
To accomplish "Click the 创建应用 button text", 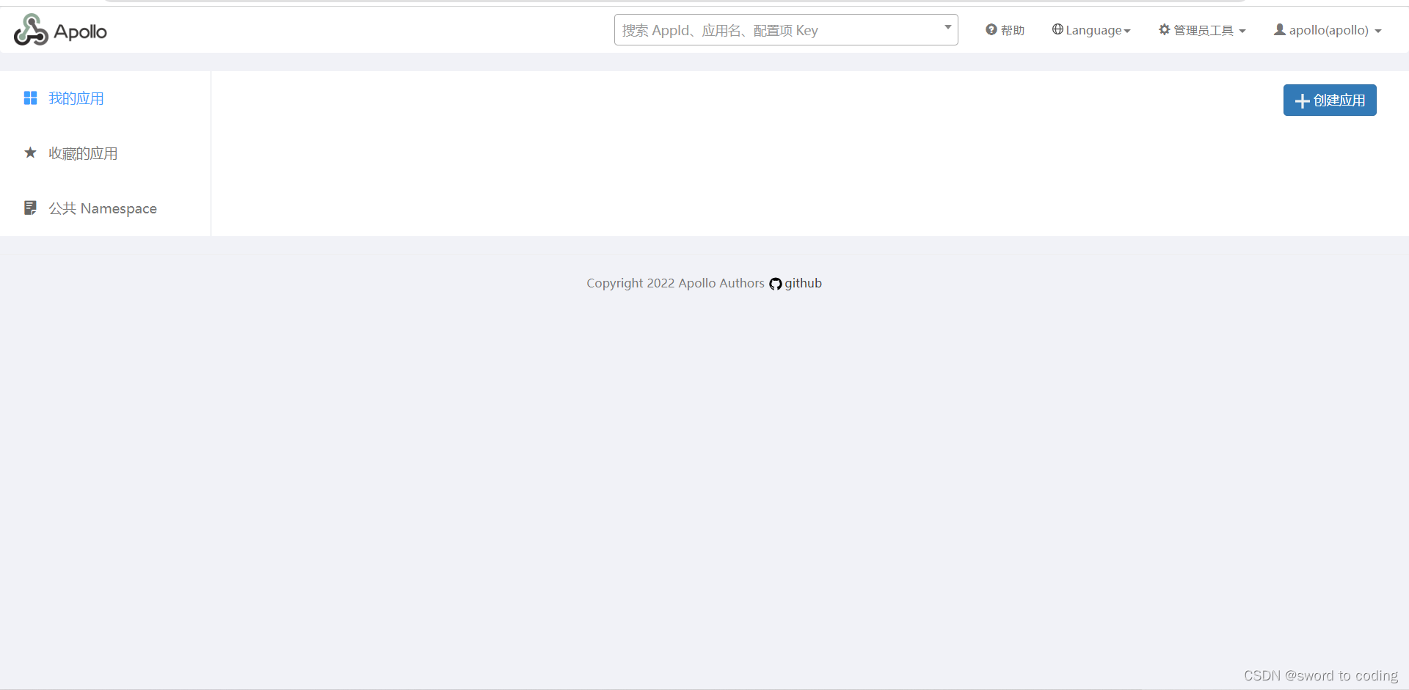I will tap(1339, 100).
